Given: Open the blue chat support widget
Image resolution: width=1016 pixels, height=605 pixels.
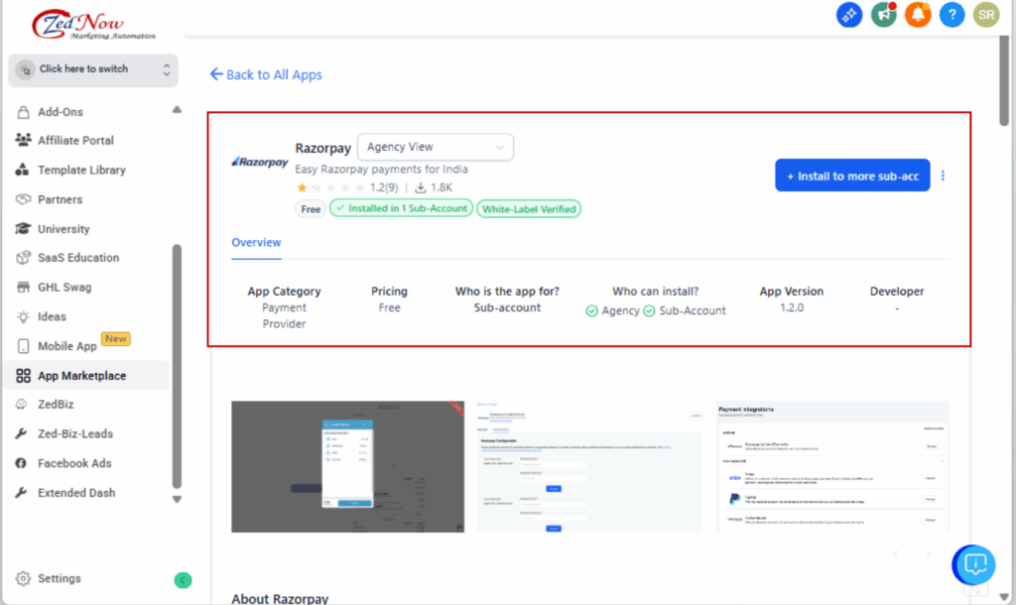Looking at the screenshot, I should [974, 565].
